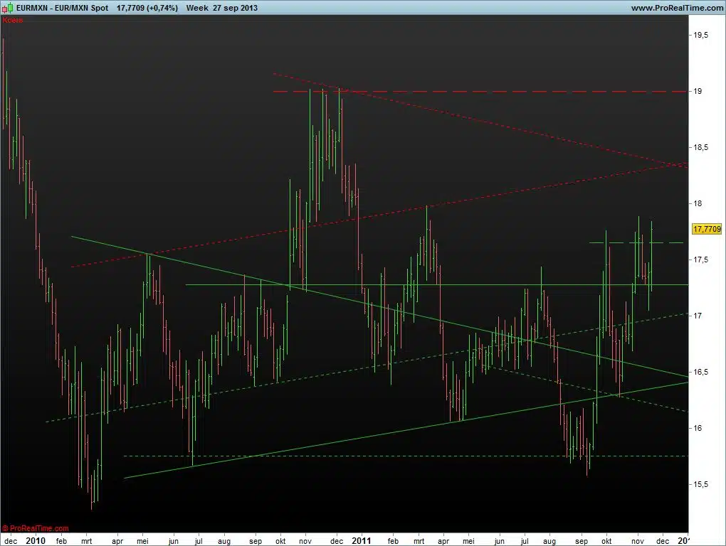Click the 19,5 level on price axis
This screenshot has width=726, height=546.
tap(701, 35)
